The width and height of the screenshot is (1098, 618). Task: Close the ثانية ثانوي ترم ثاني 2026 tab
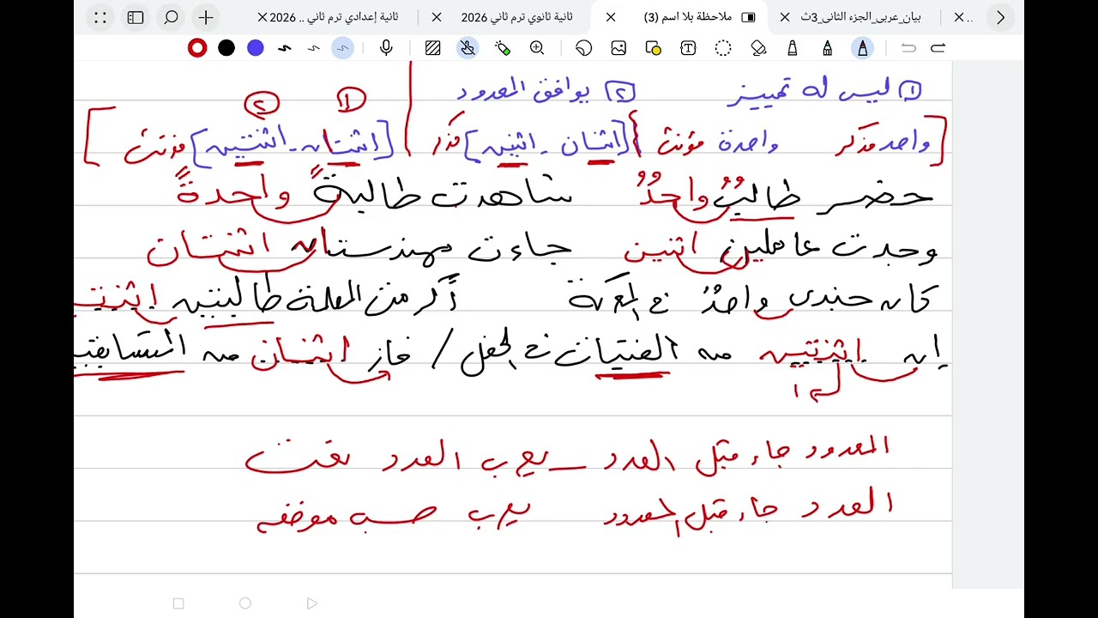coord(437,17)
